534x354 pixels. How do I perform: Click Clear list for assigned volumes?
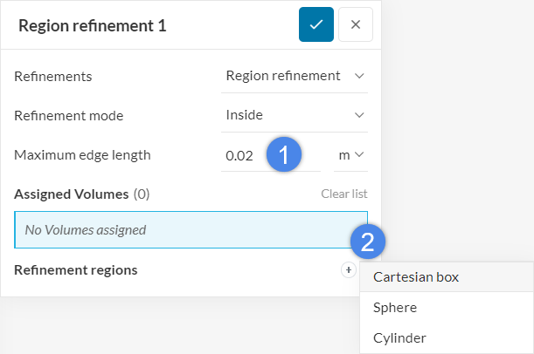[343, 194]
